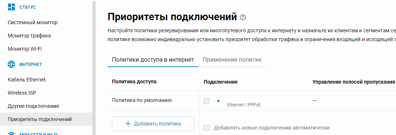Click the Wi-Fi networks section icon

point(11,133)
